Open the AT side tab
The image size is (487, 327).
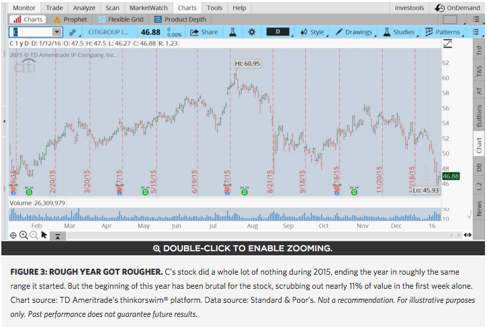pyautogui.click(x=479, y=91)
